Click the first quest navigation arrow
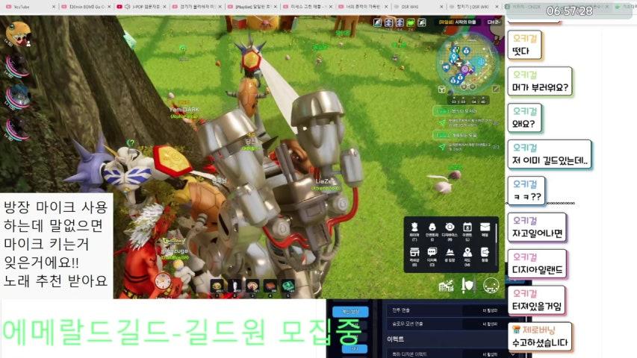Image resolution: width=637 pixels, height=358 pixels. 442,122
